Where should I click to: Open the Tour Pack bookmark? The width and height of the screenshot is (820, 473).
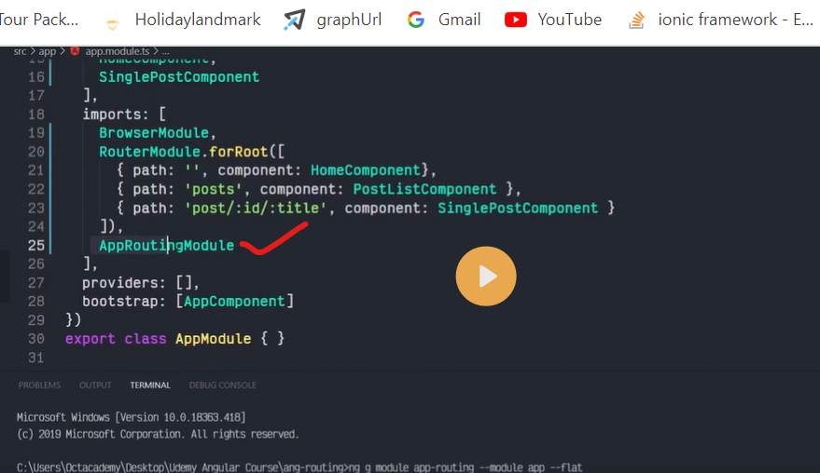(39, 20)
